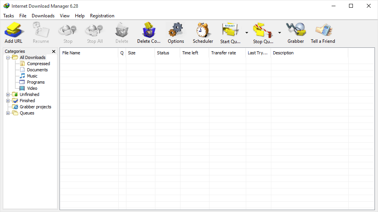The image size is (378, 212).
Task: Click the Stop All toolbar icon
Action: click(x=94, y=30)
